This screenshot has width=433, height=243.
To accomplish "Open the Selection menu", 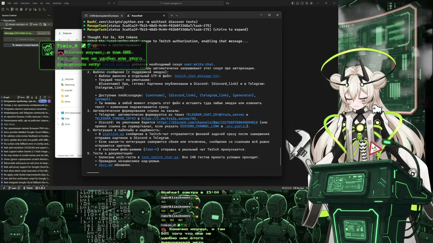I will point(25,3).
